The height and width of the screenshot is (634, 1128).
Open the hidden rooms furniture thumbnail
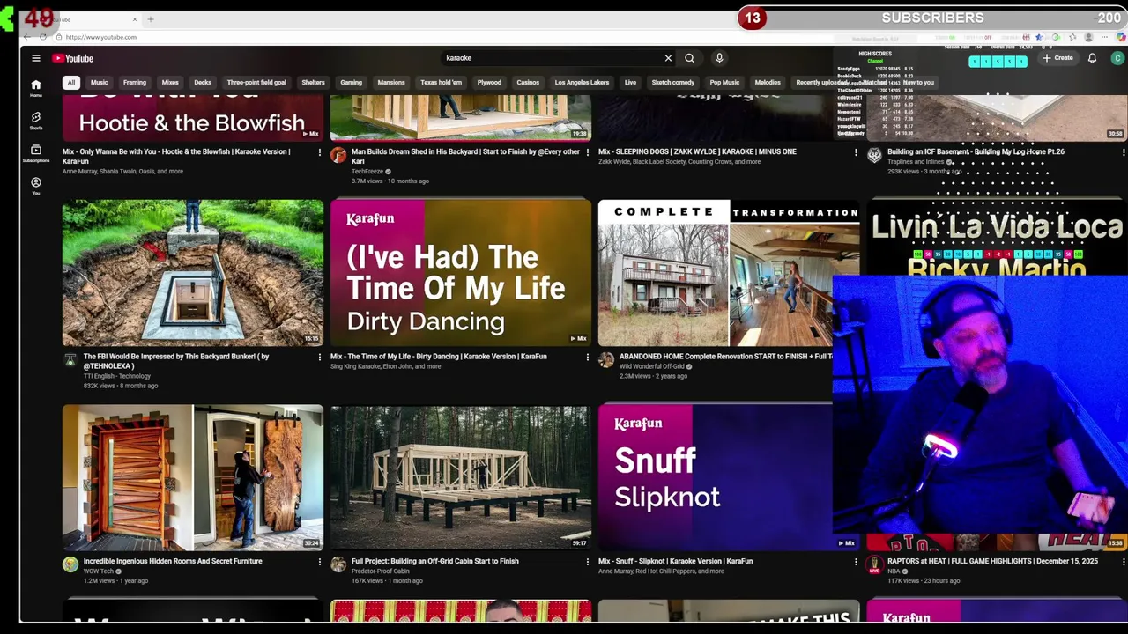click(x=193, y=477)
